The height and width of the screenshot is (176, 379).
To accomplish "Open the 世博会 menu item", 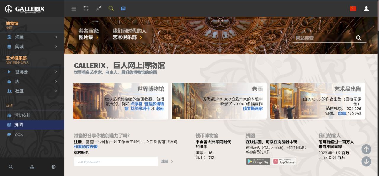I will tap(32, 72).
